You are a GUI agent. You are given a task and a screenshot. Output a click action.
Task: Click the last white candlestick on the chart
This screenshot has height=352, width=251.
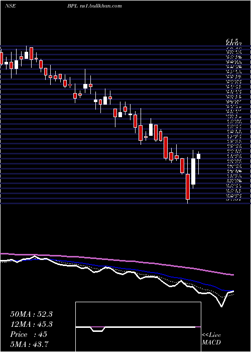[x=198, y=156]
